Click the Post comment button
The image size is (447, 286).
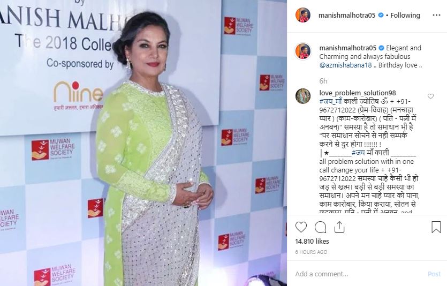434,274
